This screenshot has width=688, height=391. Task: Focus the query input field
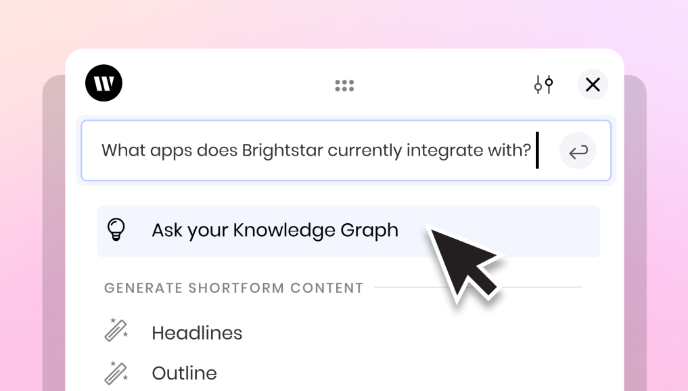click(x=346, y=151)
